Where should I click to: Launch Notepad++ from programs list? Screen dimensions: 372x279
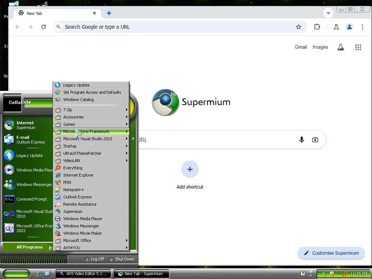(91, 190)
